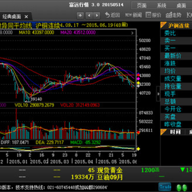This screenshot has width=192, height=192.
Task: Open the 新闻 news view
Action: pyautogui.click(x=133, y=15)
